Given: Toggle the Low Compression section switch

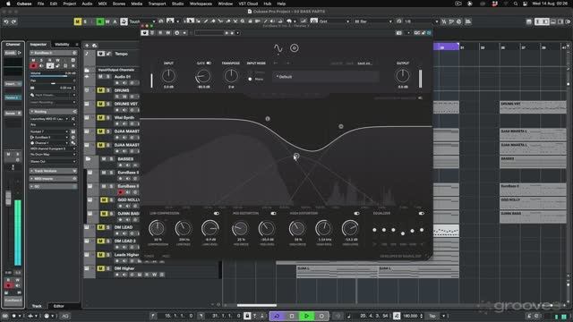Looking at the screenshot, I should click(x=217, y=213).
